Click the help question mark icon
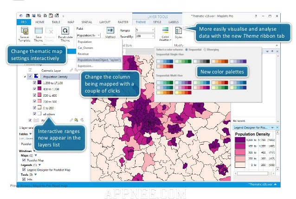The width and height of the screenshot is (296, 199). click(256, 16)
